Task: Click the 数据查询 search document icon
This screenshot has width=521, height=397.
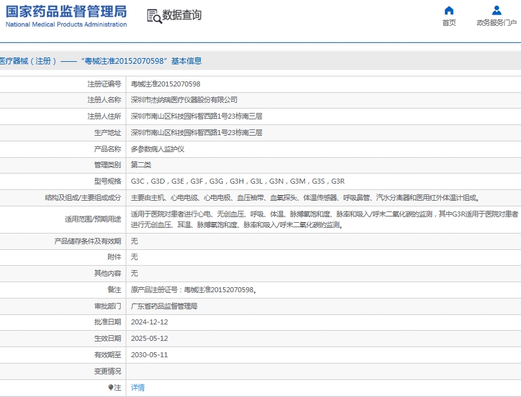Action: click(154, 16)
